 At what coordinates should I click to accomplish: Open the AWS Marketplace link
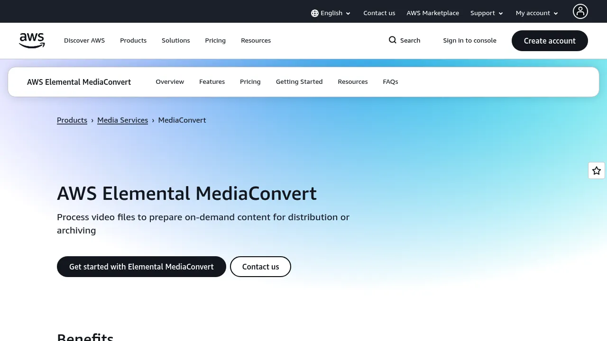(x=433, y=13)
